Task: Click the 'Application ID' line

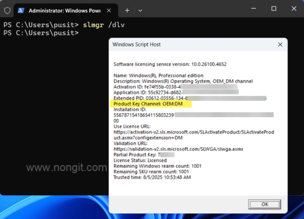Action: (176, 92)
